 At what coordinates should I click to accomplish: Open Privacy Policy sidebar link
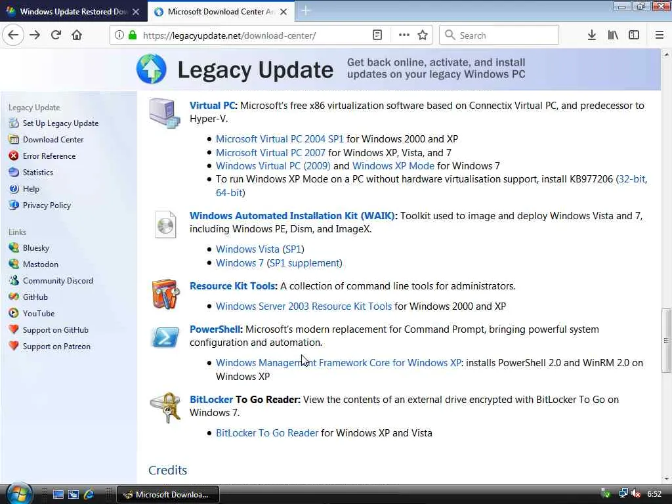pos(47,205)
